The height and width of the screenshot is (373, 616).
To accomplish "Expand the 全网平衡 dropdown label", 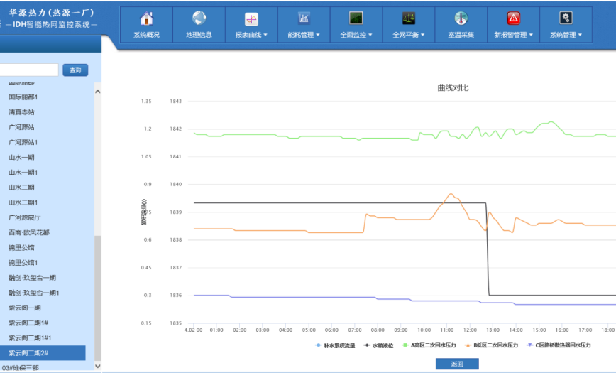I will [409, 35].
